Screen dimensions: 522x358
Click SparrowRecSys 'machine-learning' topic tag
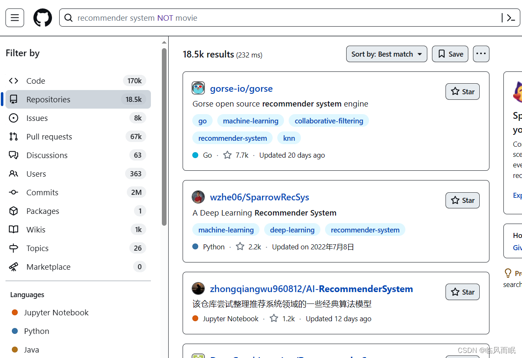coord(226,230)
